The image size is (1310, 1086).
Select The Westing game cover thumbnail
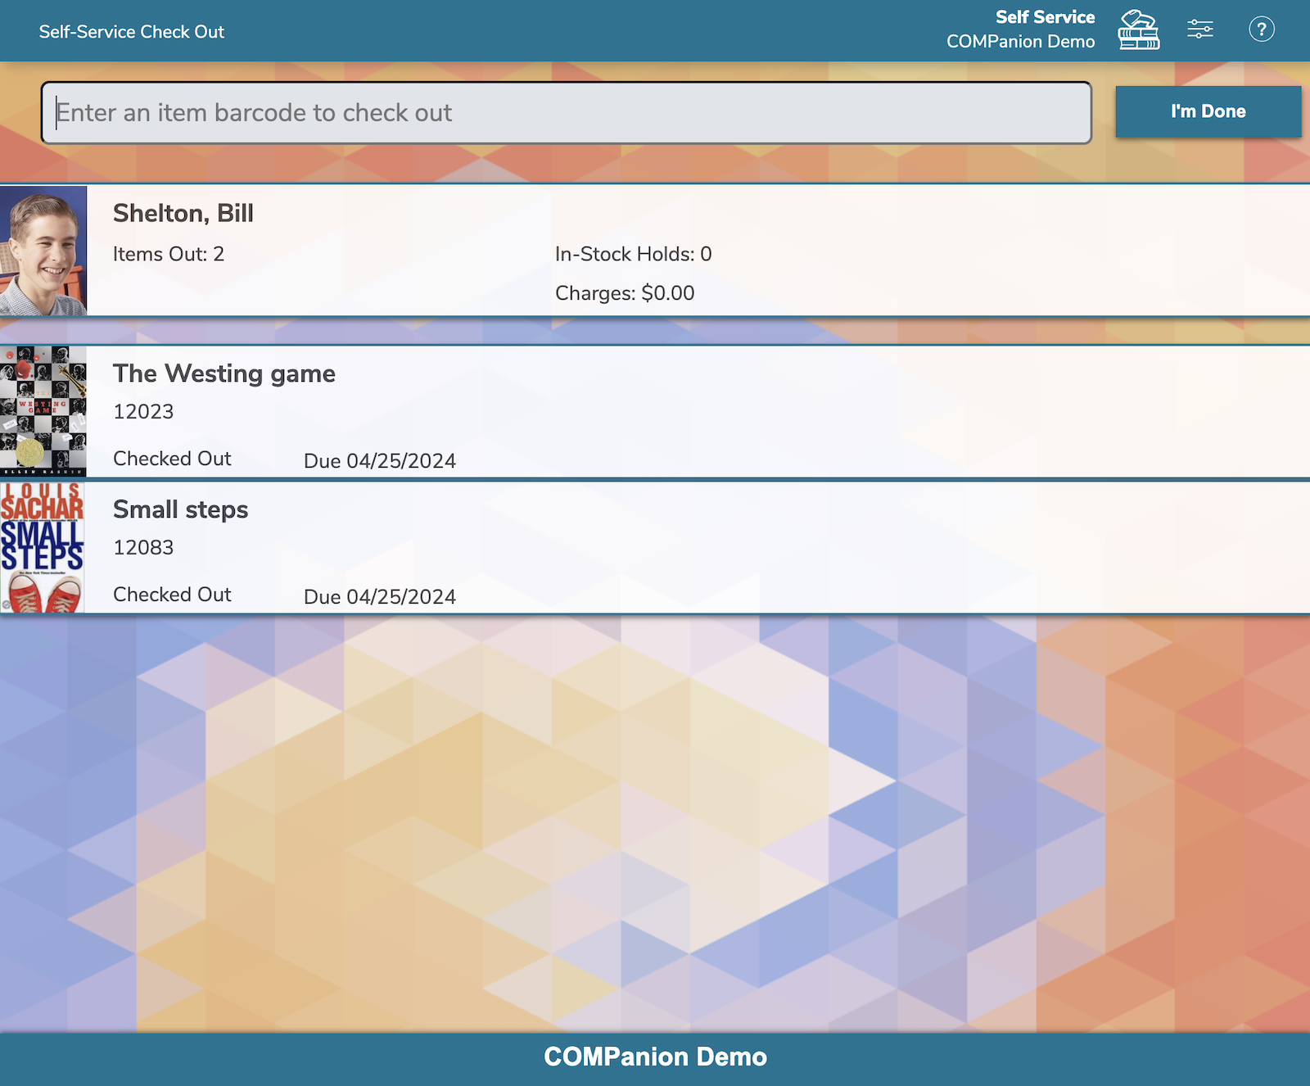43,411
